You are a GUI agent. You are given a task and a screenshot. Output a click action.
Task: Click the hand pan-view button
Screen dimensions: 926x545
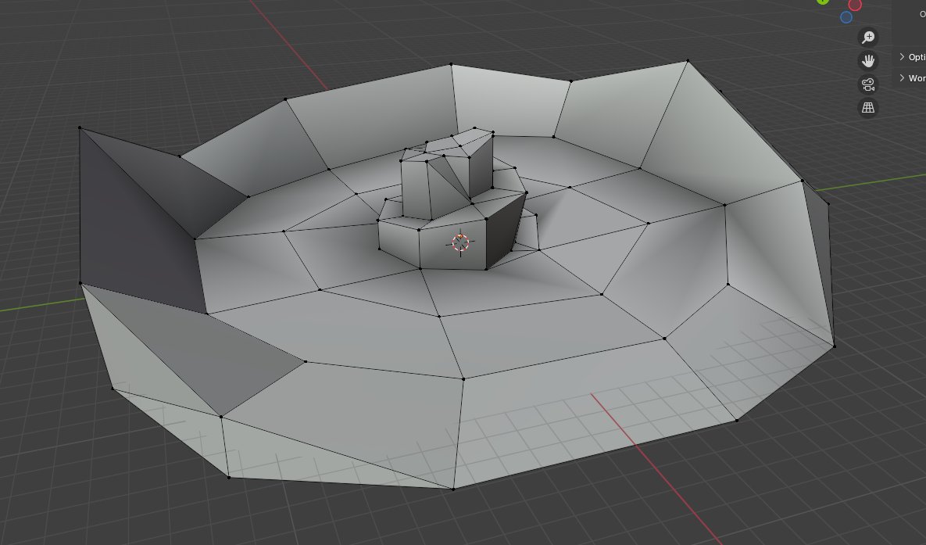tap(867, 61)
